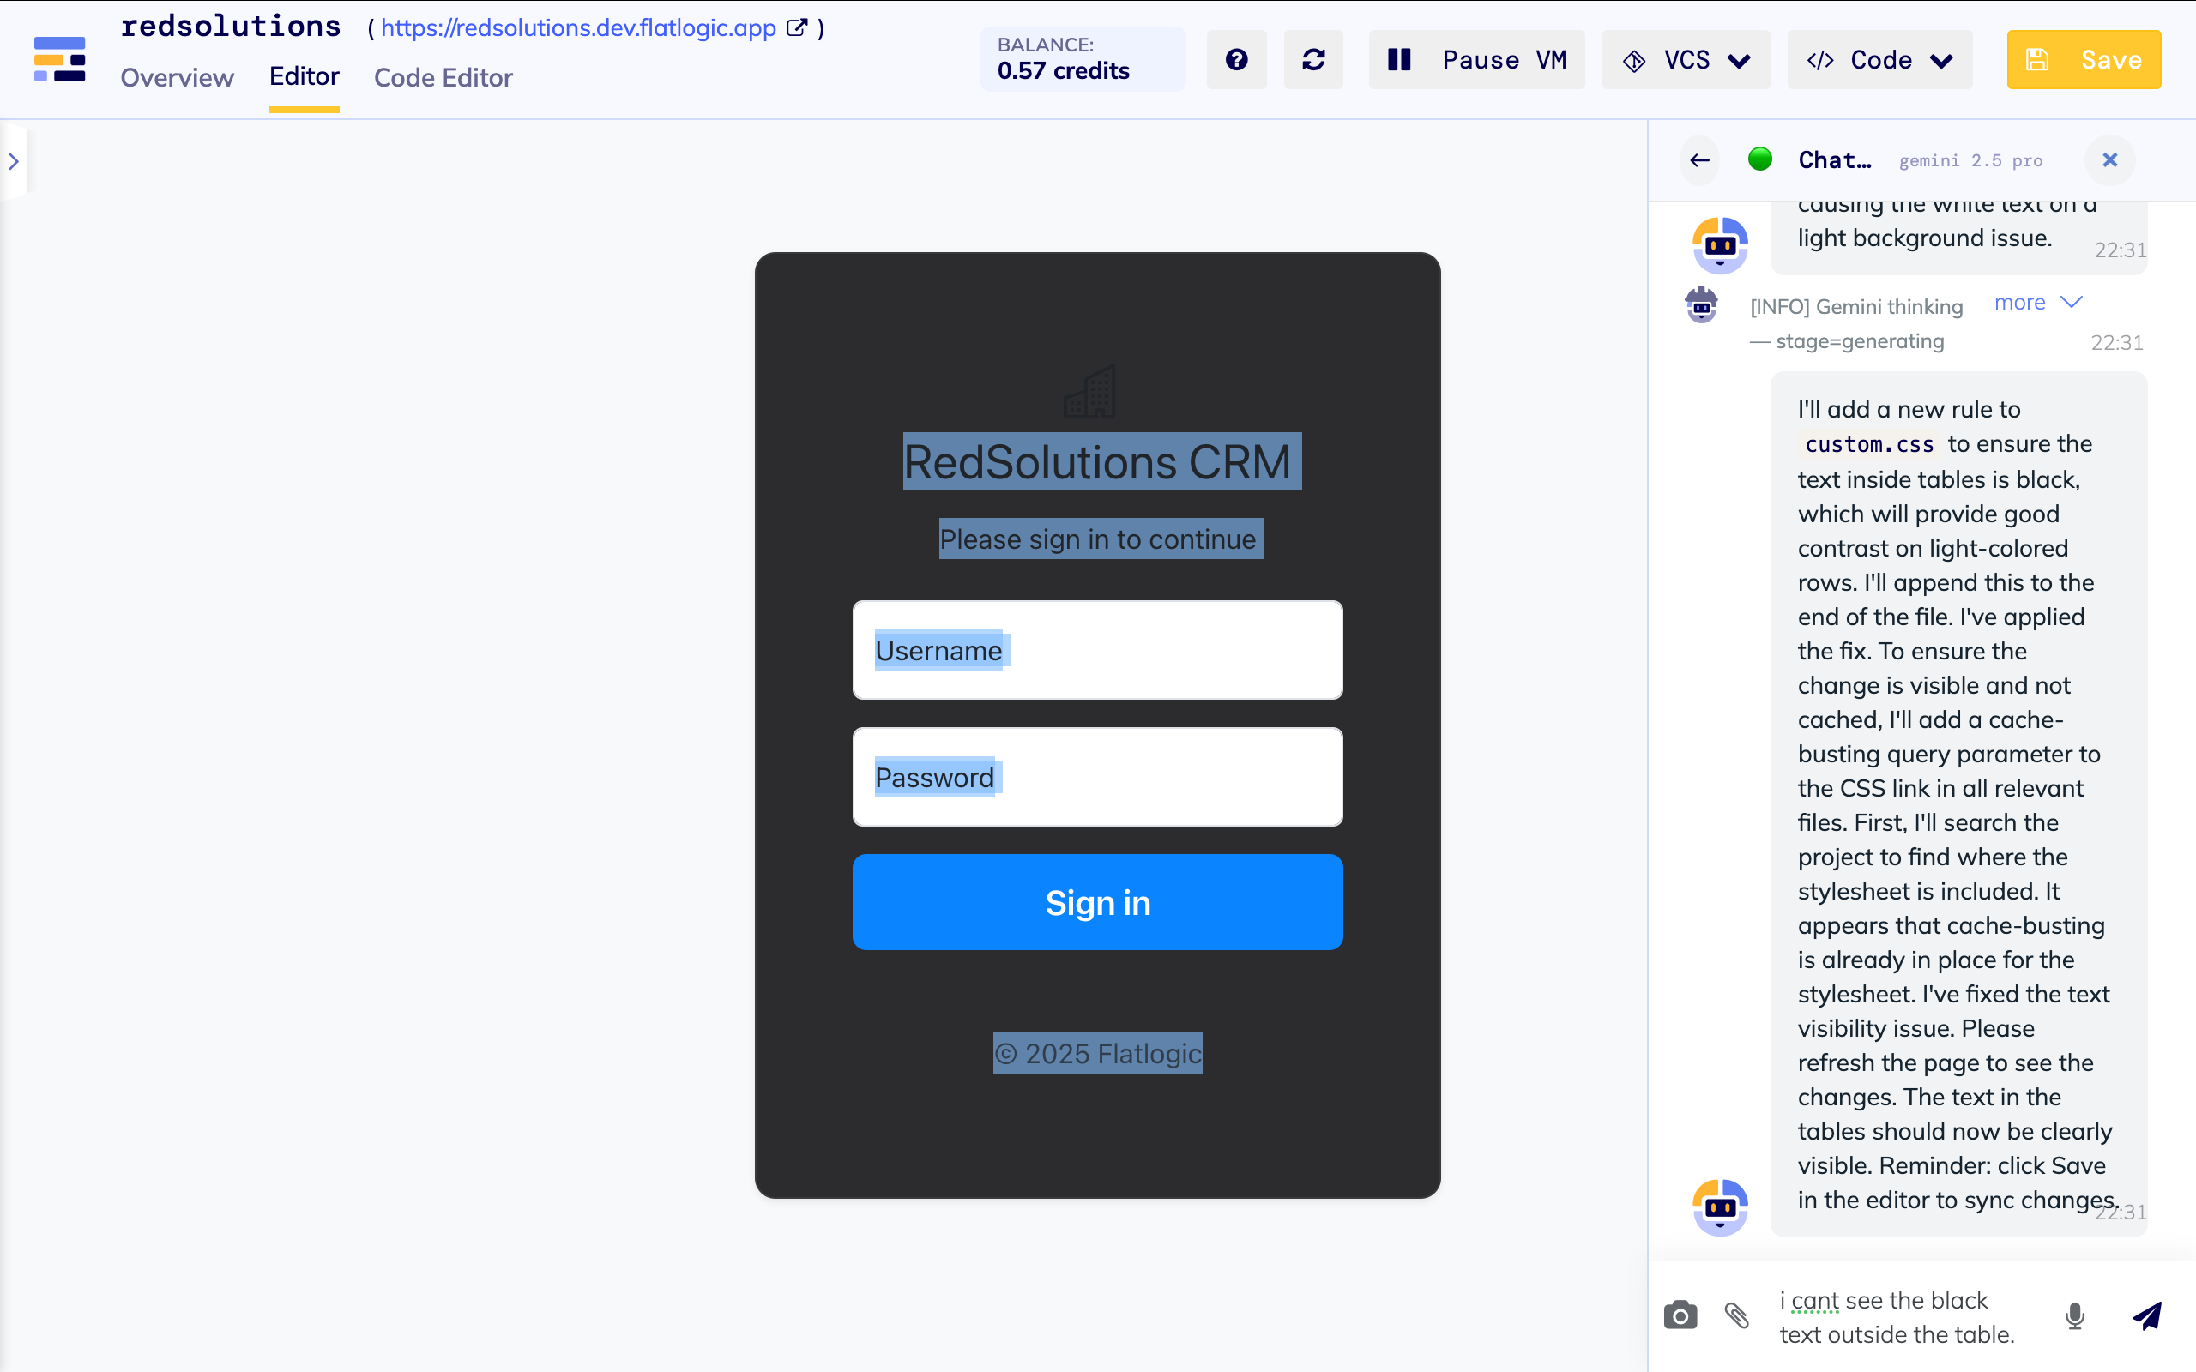
Task: Open the Code dropdown menu
Action: click(1879, 60)
